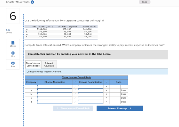
Task: Click the info icon beside Chapter 9 Exercises
Action: pyautogui.click(x=32, y=2)
